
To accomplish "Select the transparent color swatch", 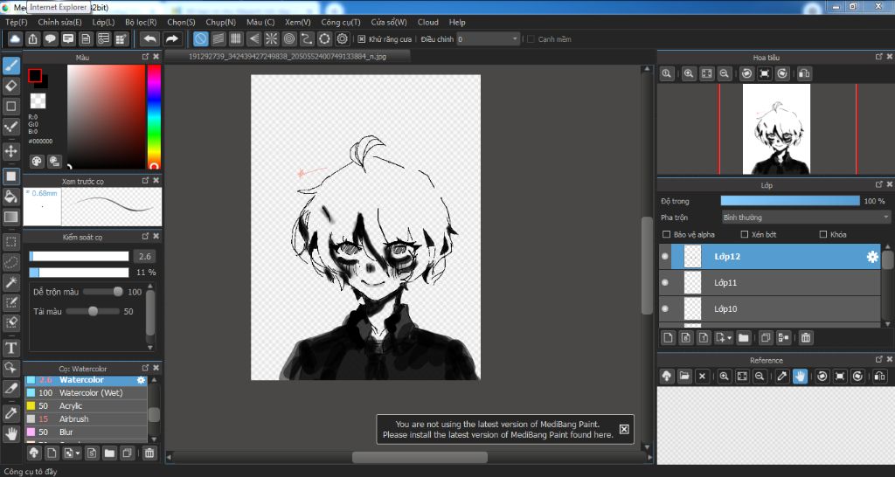I will 38,101.
